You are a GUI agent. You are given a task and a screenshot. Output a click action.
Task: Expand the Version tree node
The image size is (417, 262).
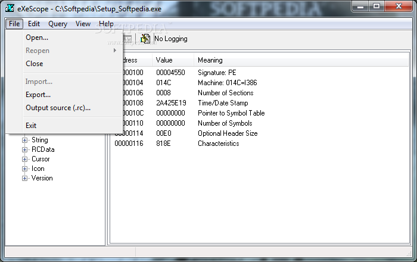24,178
